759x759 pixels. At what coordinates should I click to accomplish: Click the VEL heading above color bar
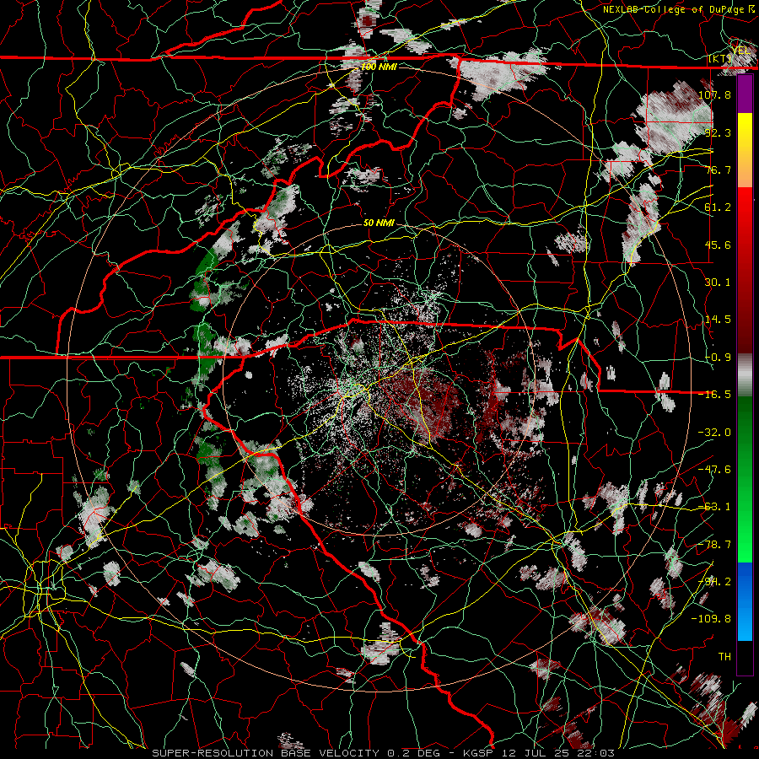(741, 51)
